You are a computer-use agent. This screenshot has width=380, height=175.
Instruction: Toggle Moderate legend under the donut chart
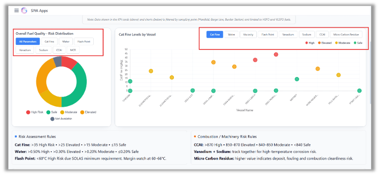[69, 112]
